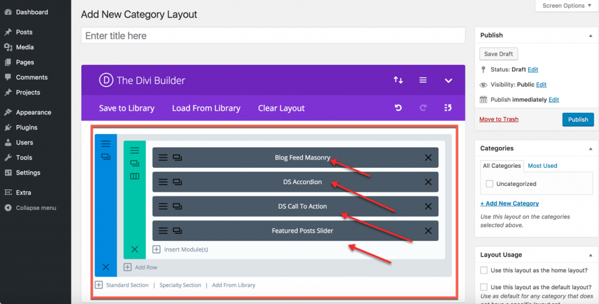Open the Divi Builder portability arrows icon
599x304 pixels.
(398, 80)
